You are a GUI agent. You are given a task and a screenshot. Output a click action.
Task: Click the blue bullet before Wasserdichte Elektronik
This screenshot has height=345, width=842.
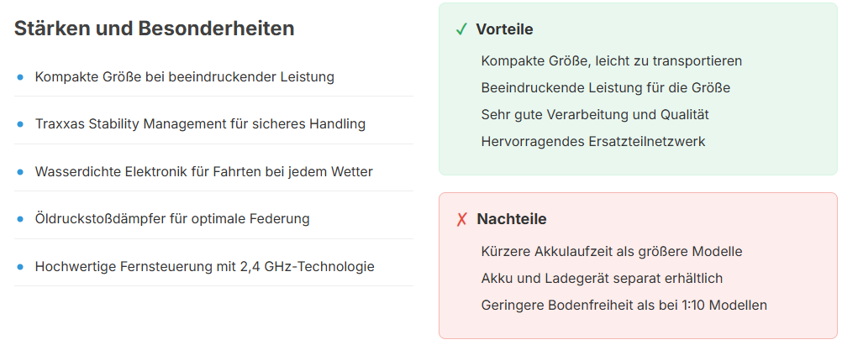coord(20,172)
